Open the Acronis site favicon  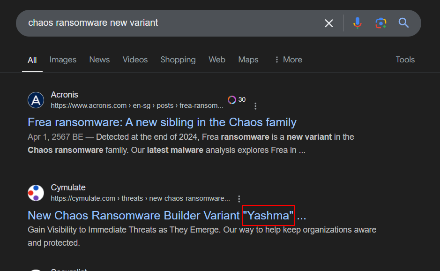(36, 100)
